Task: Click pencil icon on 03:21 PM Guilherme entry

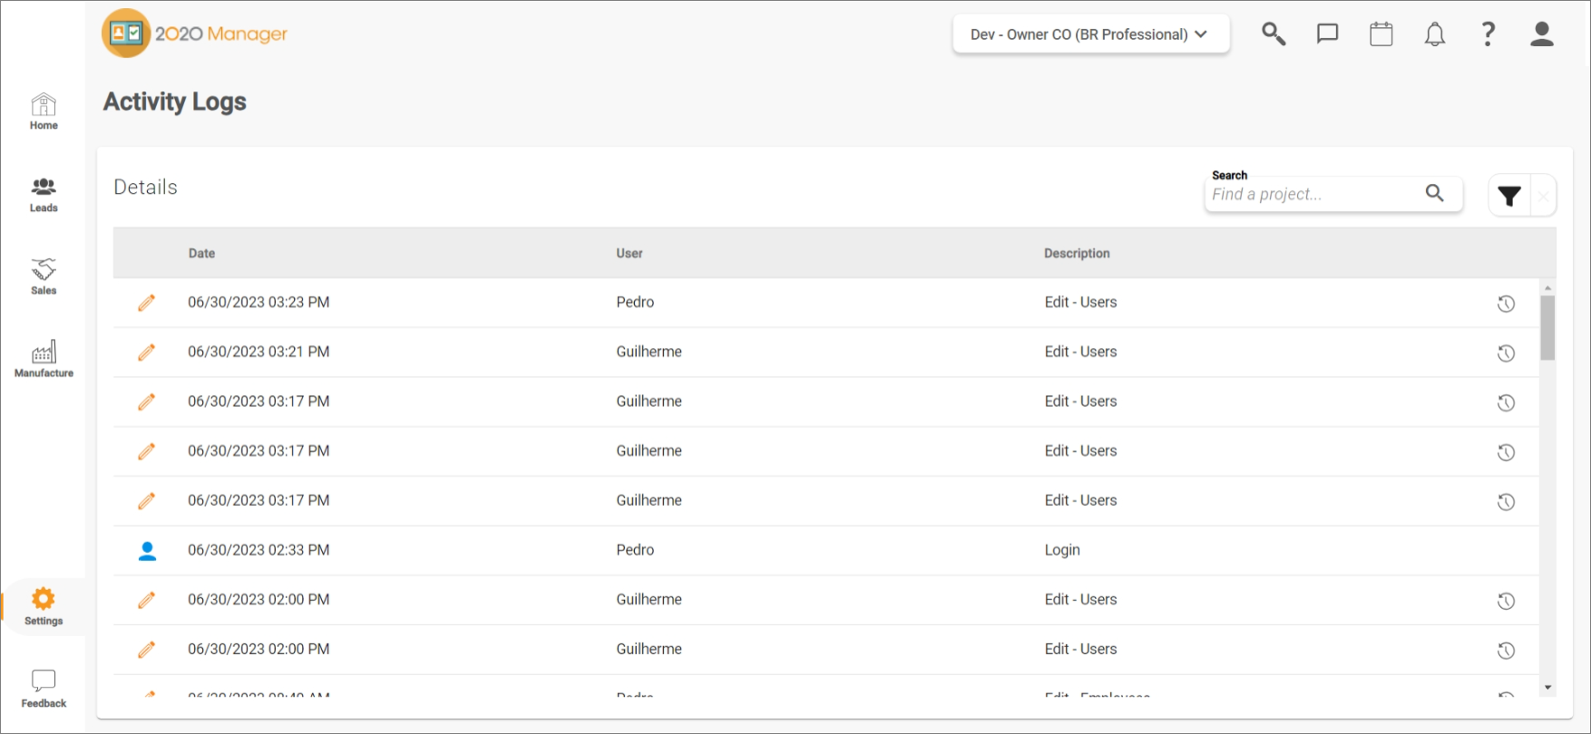Action: (x=146, y=353)
